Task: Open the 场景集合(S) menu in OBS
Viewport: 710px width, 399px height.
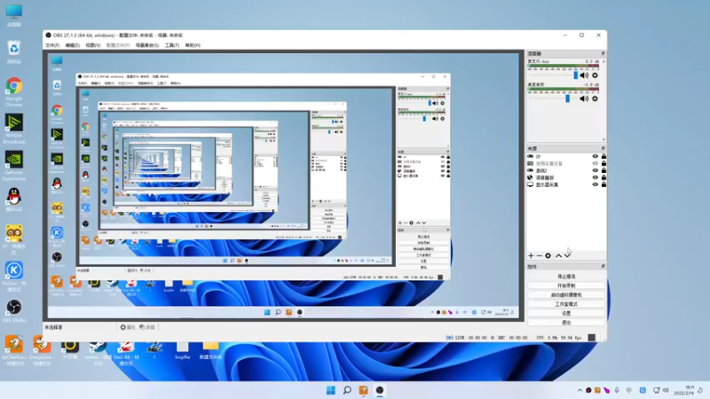Action: tap(147, 45)
